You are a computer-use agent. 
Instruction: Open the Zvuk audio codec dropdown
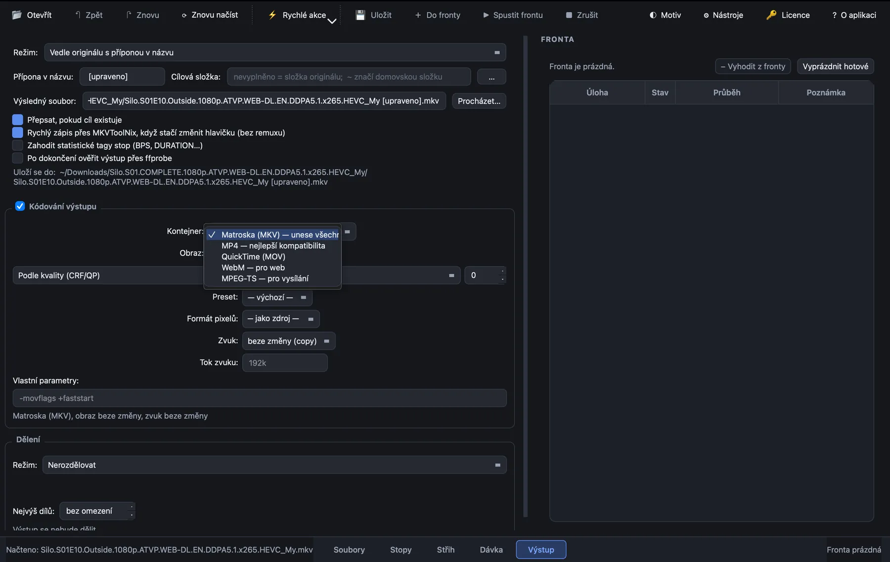pyautogui.click(x=289, y=341)
